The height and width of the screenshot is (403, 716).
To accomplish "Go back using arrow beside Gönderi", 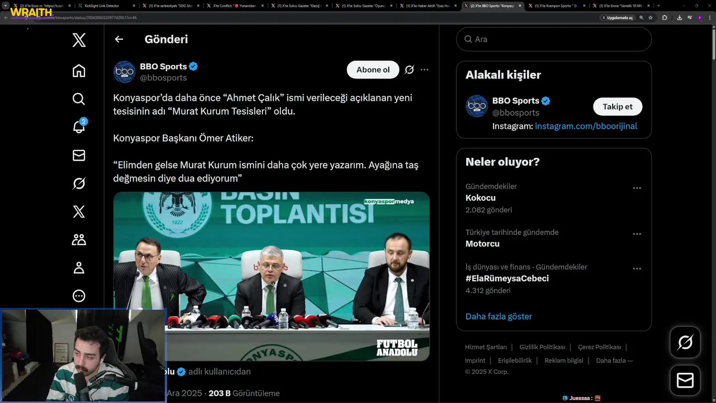I will 119,39.
